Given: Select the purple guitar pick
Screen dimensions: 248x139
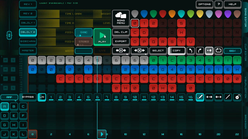Looking at the screenshot, I should pos(228,14).
